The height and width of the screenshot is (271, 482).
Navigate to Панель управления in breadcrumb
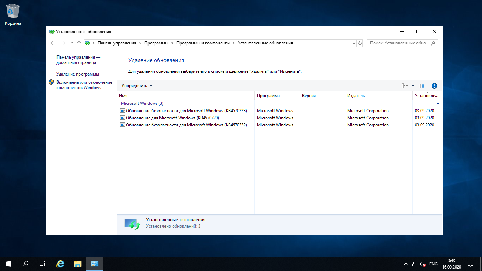pyautogui.click(x=117, y=43)
